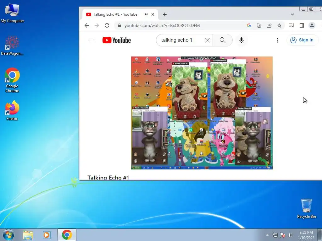Open the network tray icon
This screenshot has width=322, height=241.
(x=275, y=235)
